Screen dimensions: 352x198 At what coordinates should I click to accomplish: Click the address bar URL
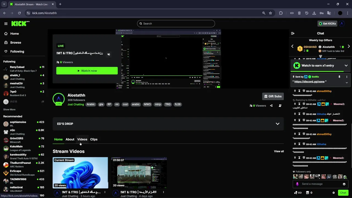point(45,13)
